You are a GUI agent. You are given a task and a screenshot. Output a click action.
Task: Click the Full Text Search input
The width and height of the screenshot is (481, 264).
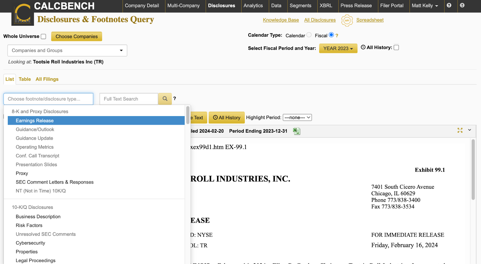(129, 99)
